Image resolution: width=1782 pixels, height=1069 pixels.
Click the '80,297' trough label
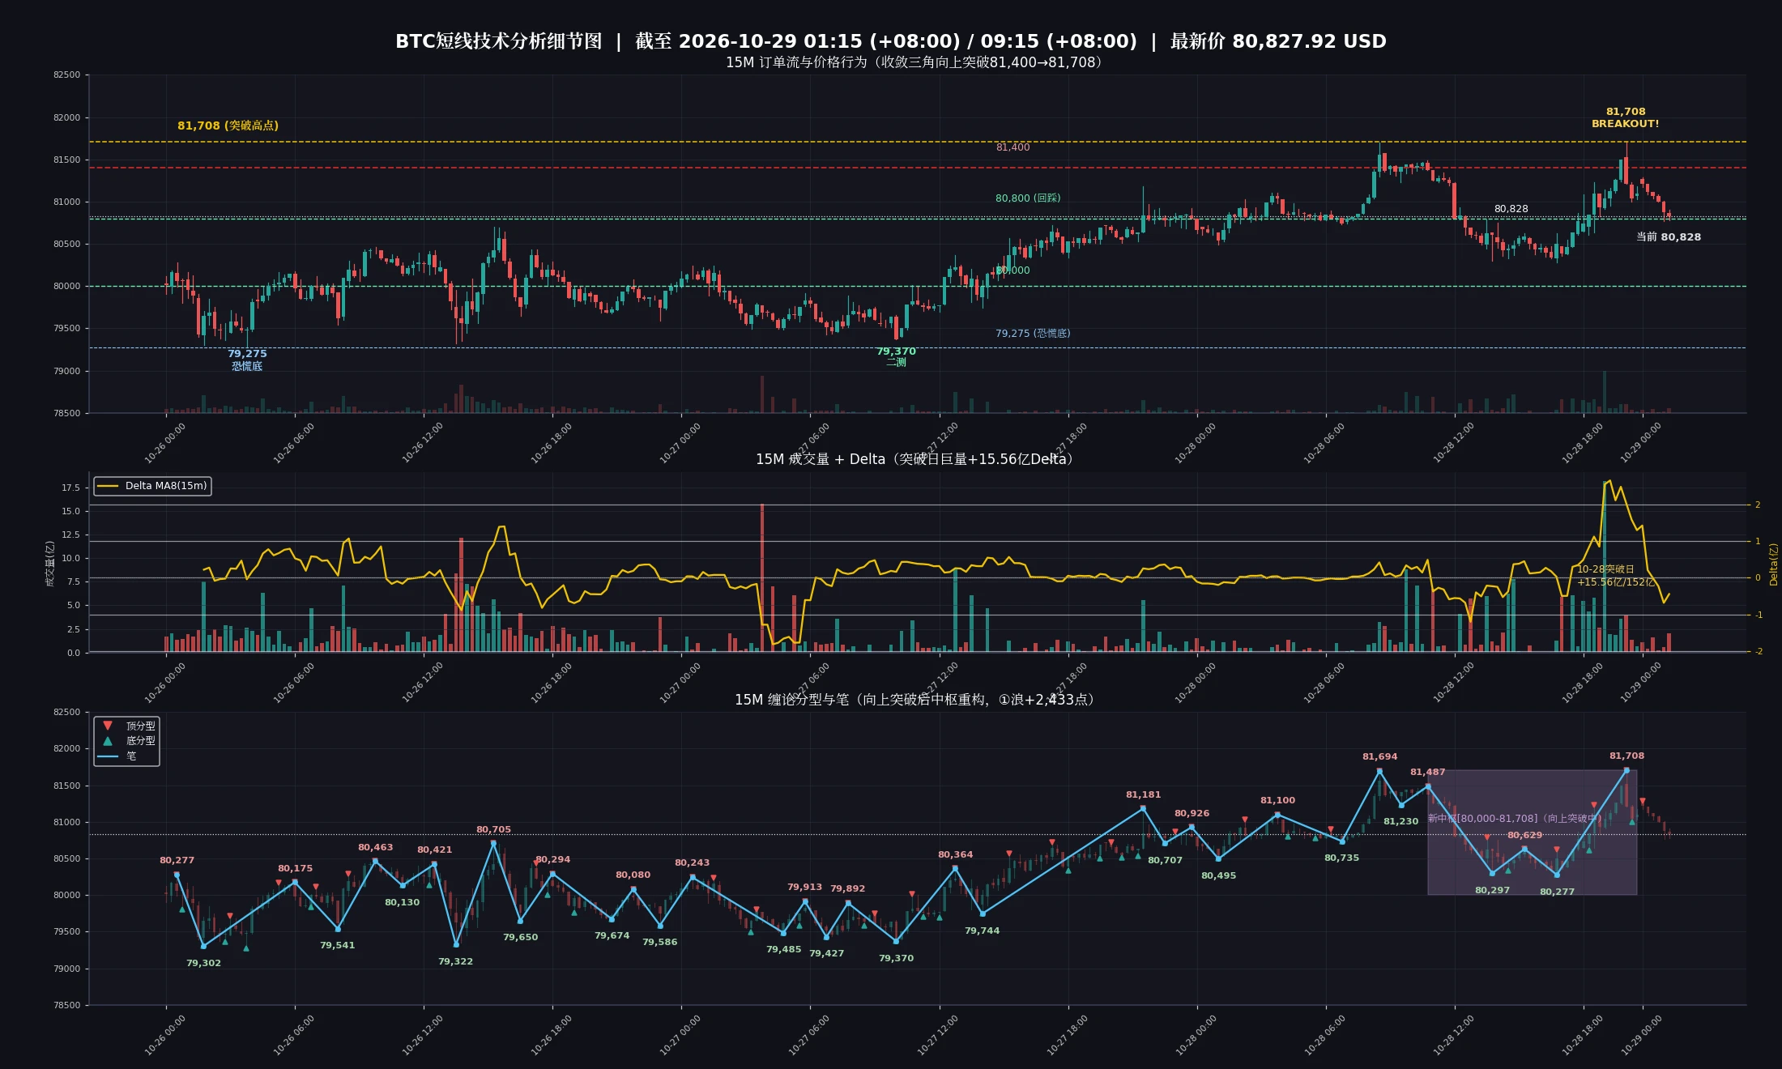pyautogui.click(x=1492, y=890)
